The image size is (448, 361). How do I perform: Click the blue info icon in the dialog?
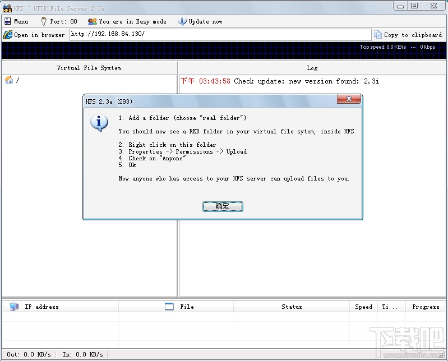[99, 123]
